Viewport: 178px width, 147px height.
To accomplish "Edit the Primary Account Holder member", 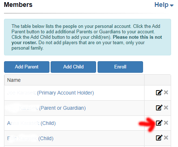I will [159, 93].
